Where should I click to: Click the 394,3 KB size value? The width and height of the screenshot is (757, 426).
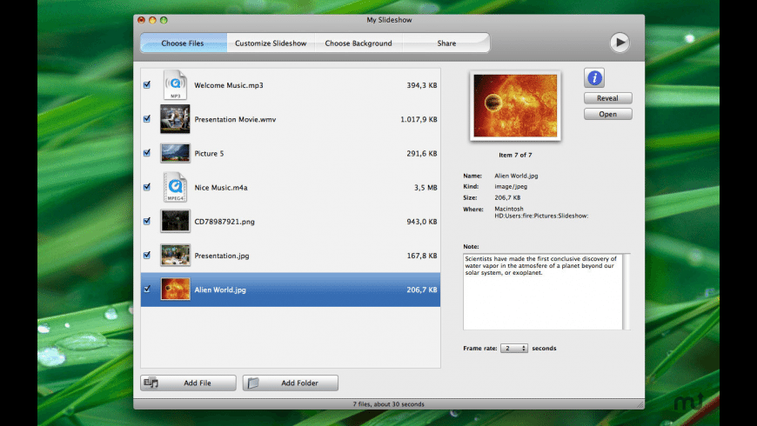[422, 85]
